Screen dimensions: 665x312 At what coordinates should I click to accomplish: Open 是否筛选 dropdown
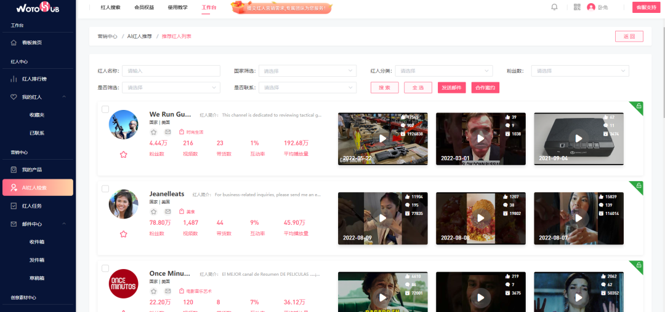(171, 87)
